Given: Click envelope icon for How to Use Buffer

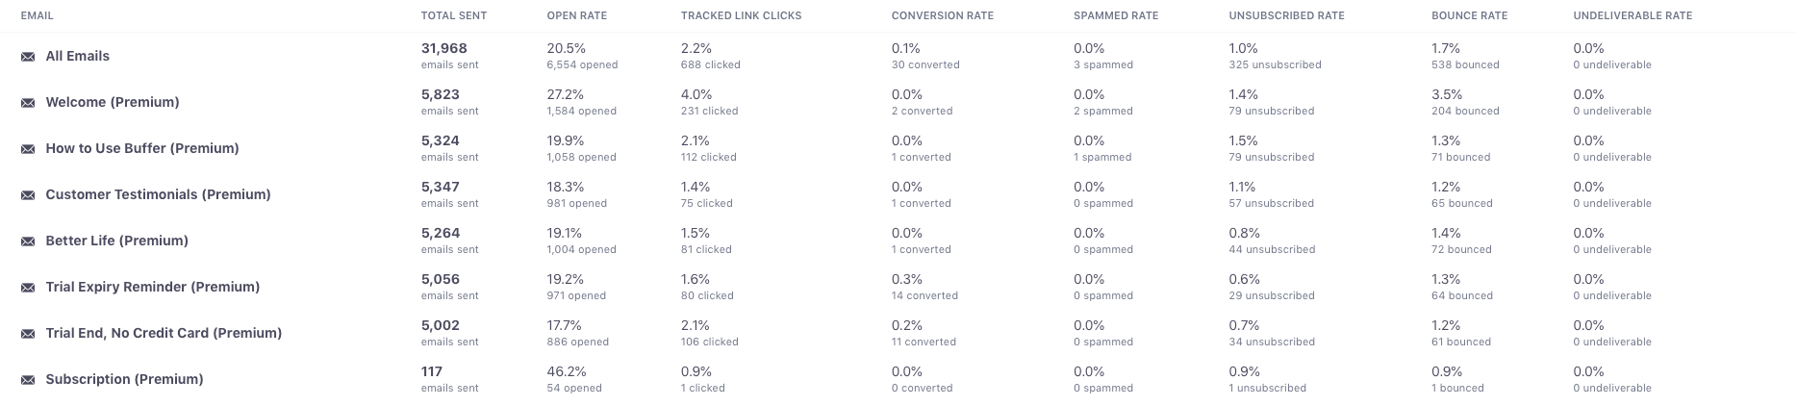Looking at the screenshot, I should coord(28,149).
